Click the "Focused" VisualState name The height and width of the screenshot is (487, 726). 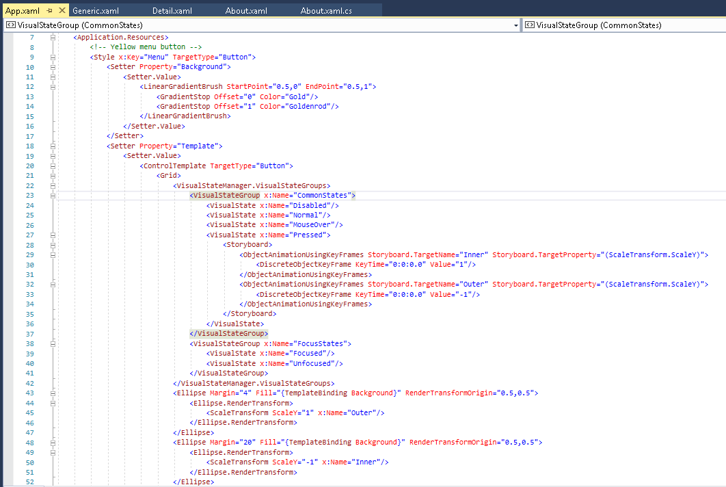(308, 354)
